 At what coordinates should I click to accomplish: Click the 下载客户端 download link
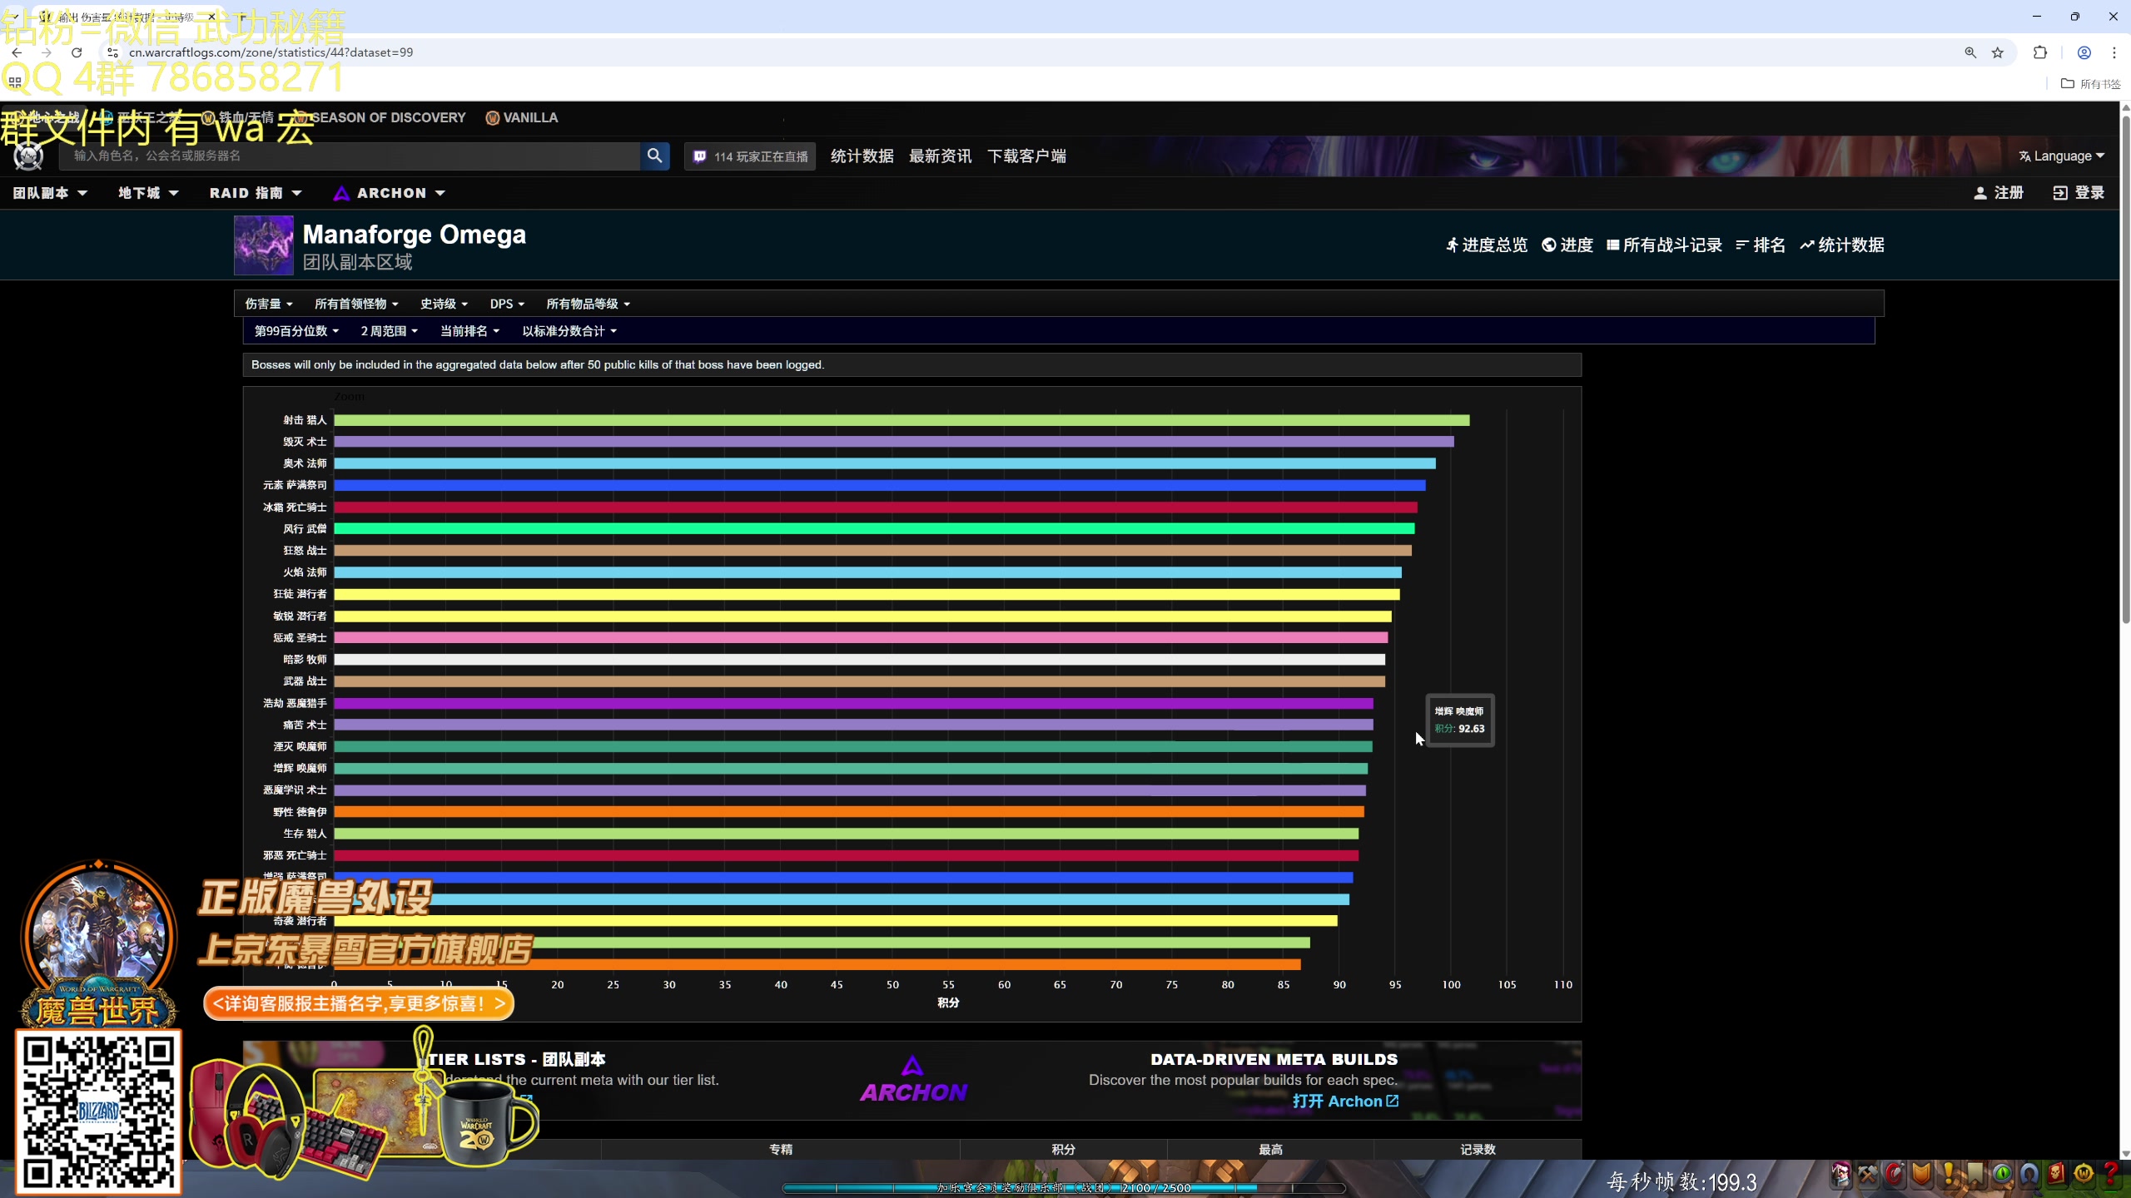pos(1026,156)
